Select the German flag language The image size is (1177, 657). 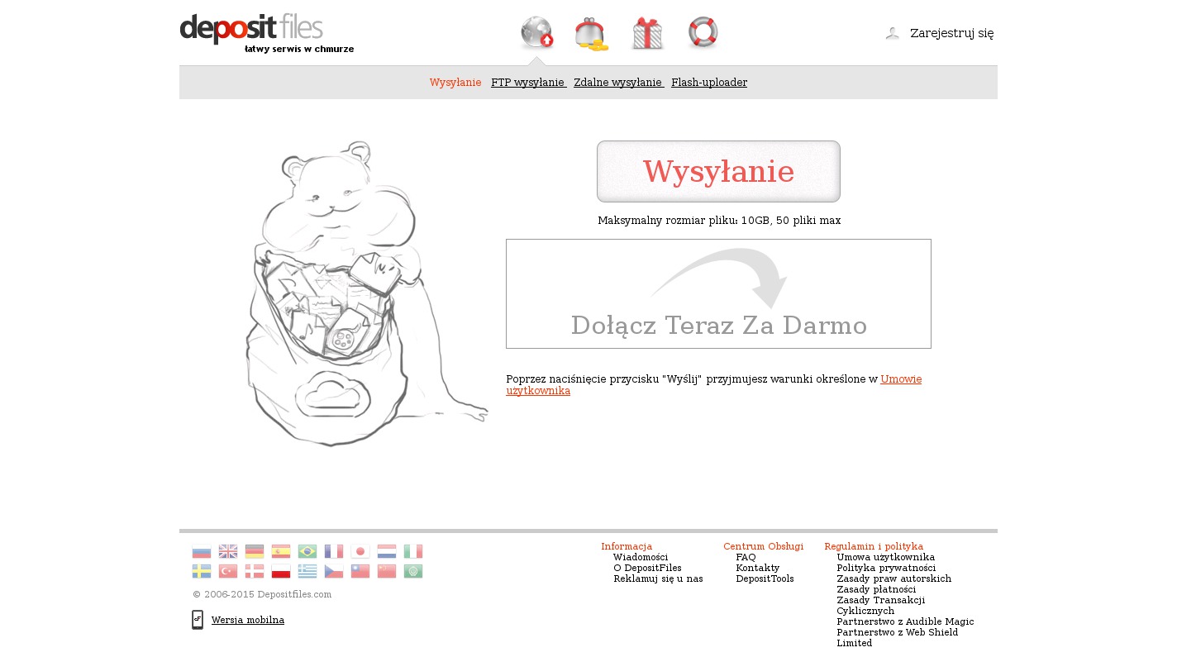pyautogui.click(x=255, y=551)
